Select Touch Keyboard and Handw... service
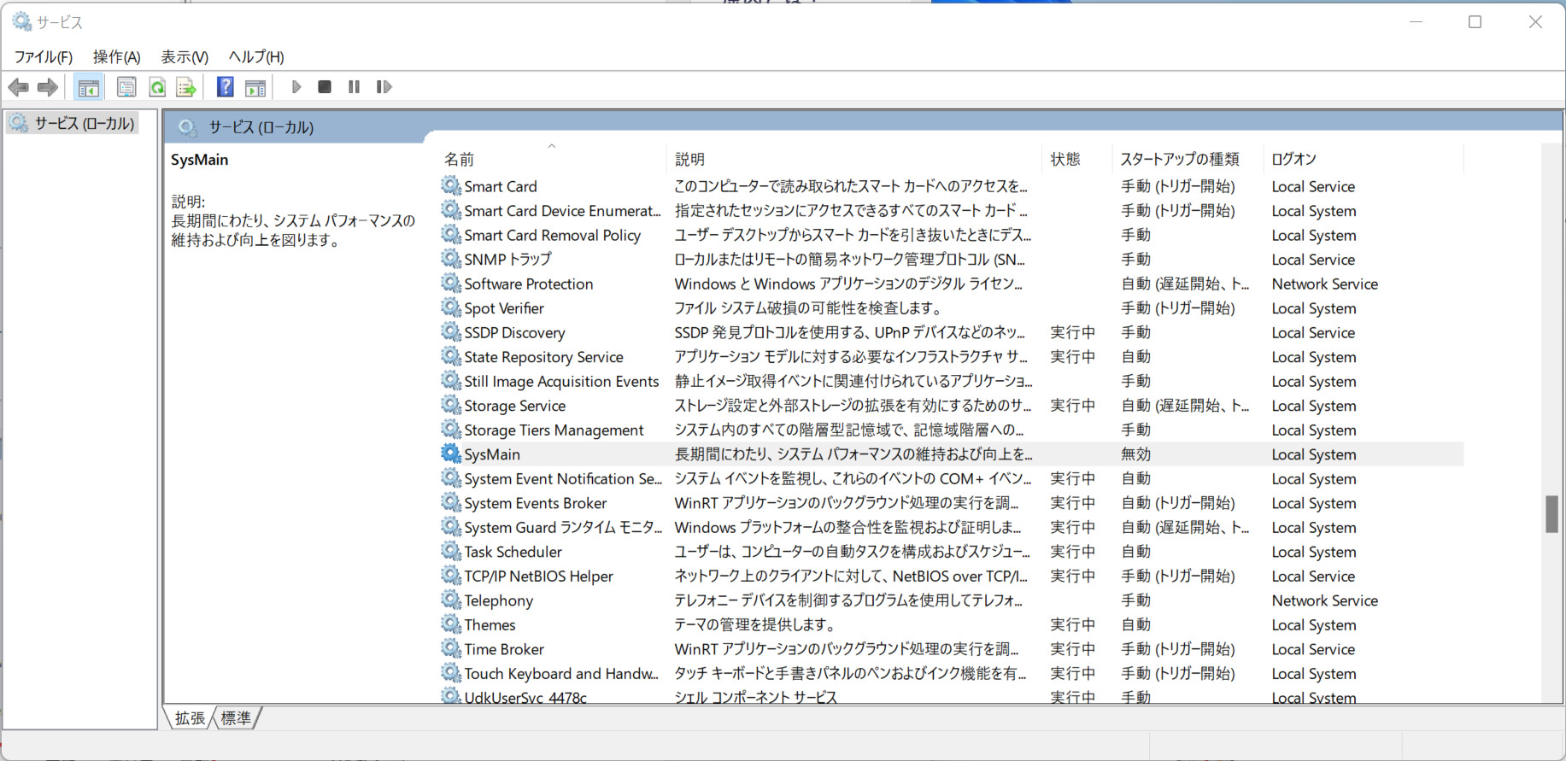 (561, 673)
